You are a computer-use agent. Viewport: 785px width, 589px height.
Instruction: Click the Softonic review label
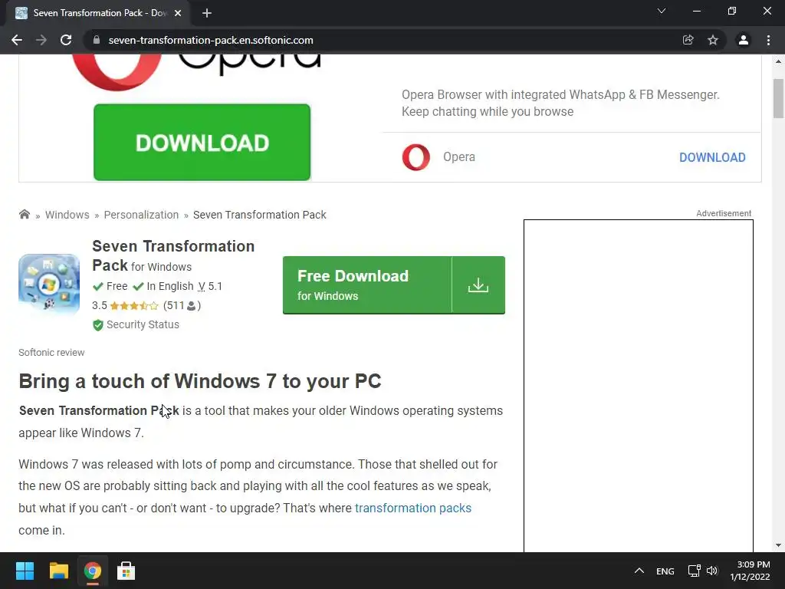pyautogui.click(x=51, y=353)
